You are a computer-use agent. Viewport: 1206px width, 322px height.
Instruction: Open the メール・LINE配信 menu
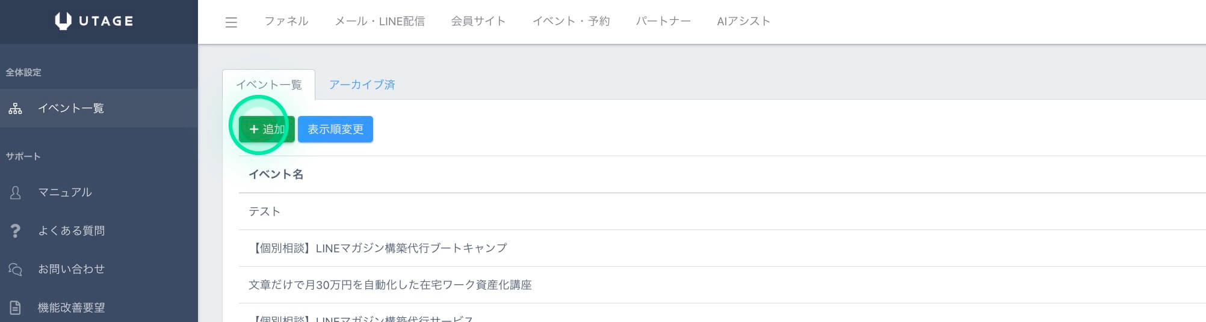[x=380, y=21]
